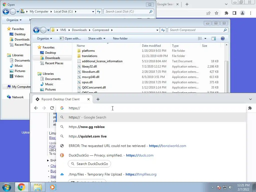This screenshot has height=192, width=256.
Task: Toggle side panel icon in background Chrome
Action: tap(234, 13)
